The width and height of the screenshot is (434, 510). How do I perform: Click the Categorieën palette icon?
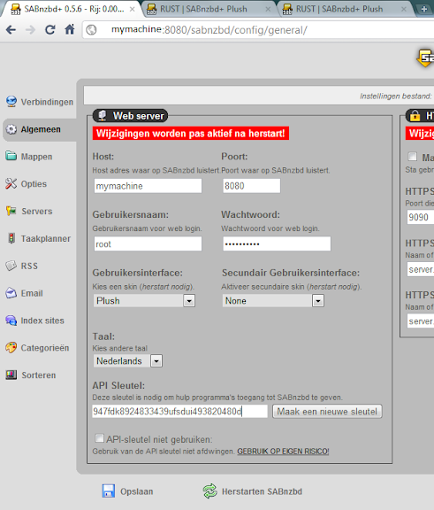[11, 348]
